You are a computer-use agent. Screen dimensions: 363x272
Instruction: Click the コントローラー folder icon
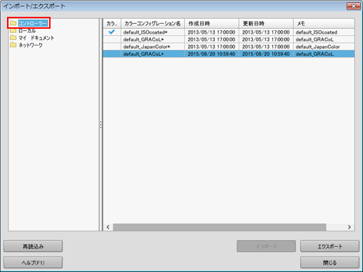[x=13, y=23]
